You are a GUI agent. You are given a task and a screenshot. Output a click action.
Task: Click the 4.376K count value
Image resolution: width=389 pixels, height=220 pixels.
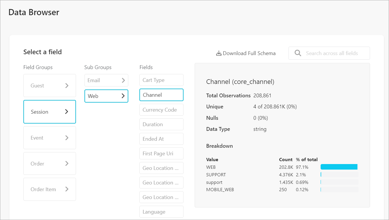pos(286,175)
